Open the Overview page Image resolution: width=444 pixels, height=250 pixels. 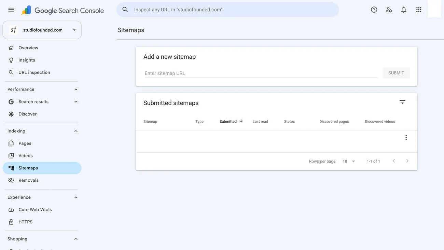pos(42,48)
